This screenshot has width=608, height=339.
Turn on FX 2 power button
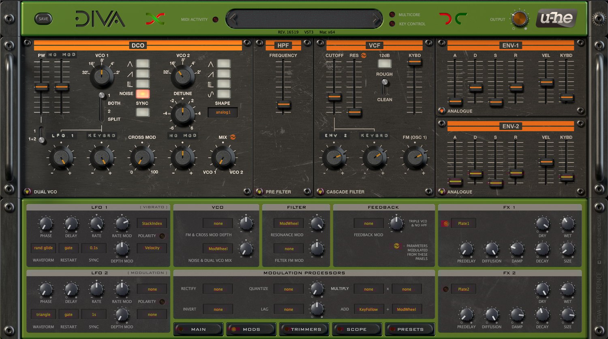pos(446,289)
